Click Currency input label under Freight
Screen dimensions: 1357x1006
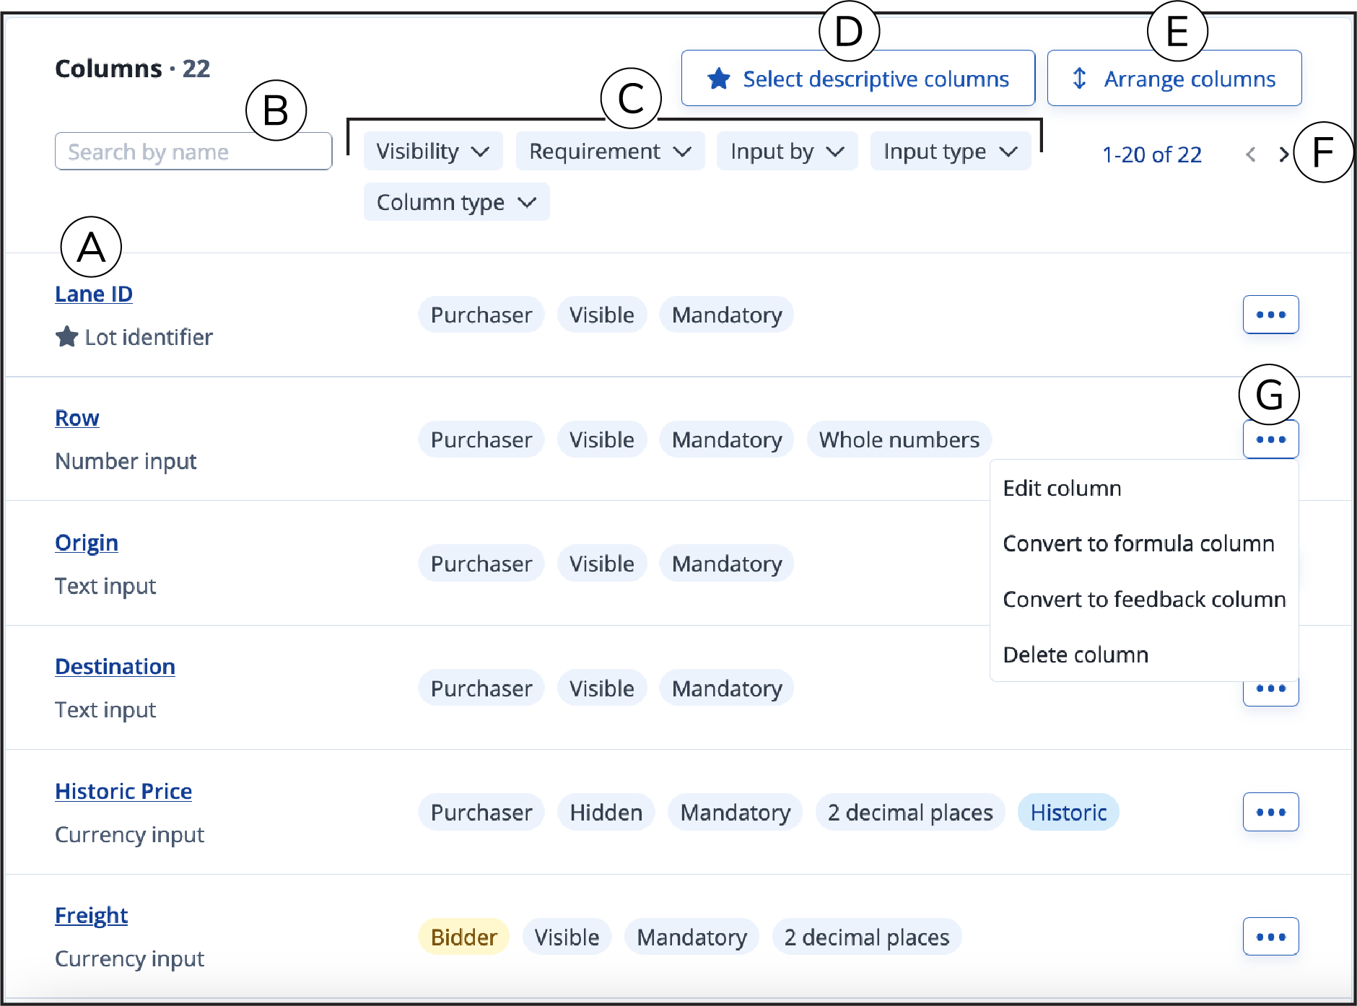point(130,958)
